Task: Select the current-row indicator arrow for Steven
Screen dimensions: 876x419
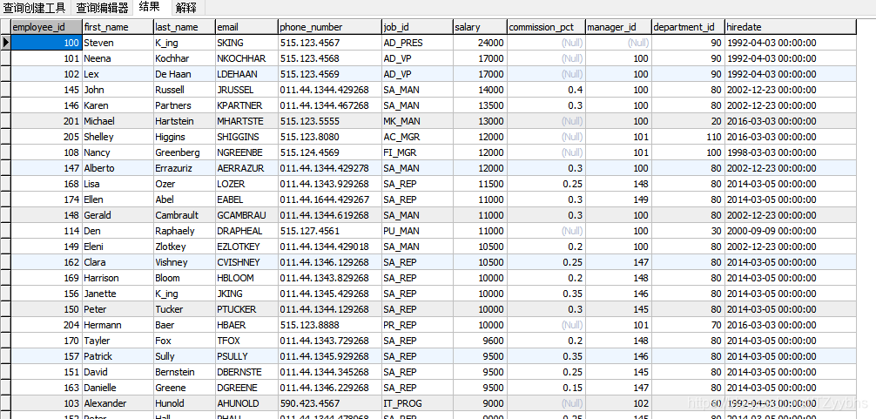Action: (x=5, y=43)
